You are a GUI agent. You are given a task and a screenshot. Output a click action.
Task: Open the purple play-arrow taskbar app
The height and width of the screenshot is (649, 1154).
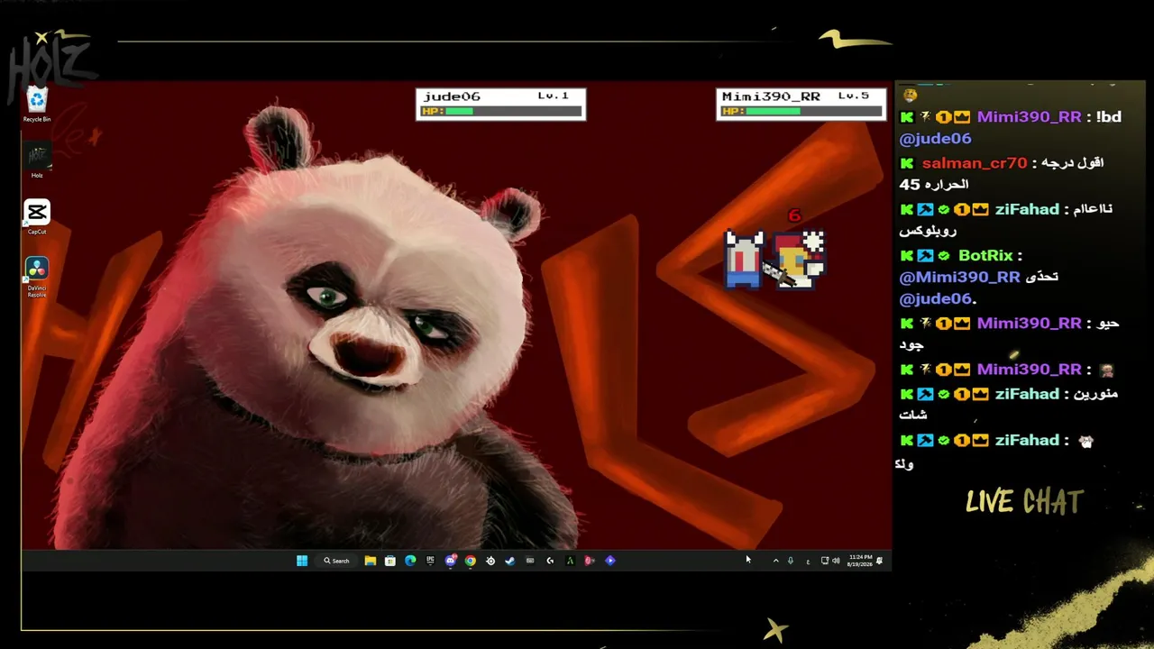point(610,561)
